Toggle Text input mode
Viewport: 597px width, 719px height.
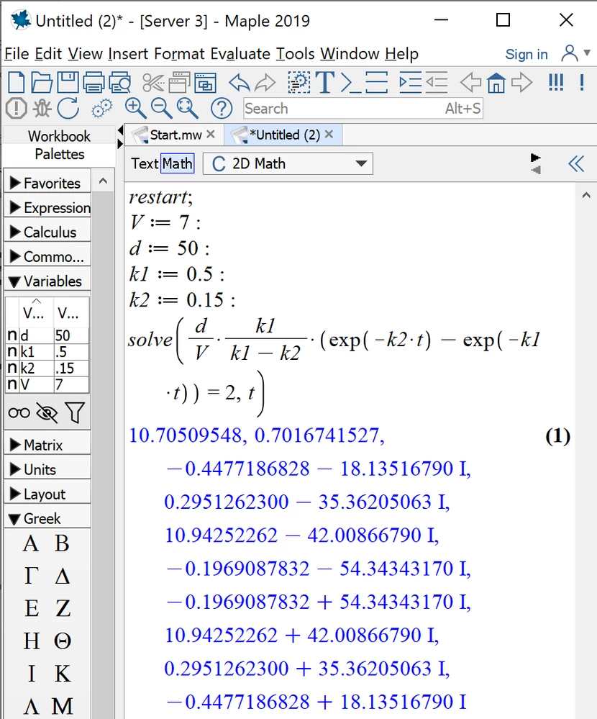pyautogui.click(x=145, y=163)
